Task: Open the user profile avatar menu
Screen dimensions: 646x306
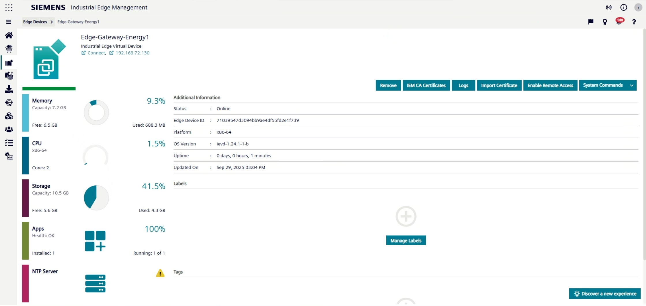Action: pos(638,7)
